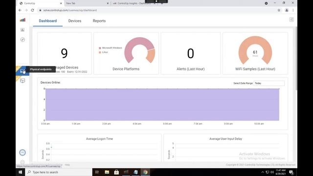Open Task View on the taskbar

coord(97,172)
